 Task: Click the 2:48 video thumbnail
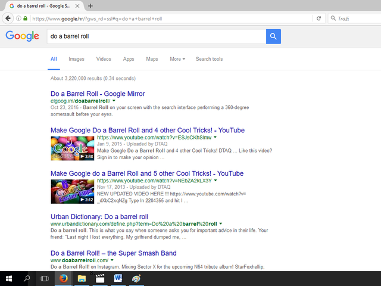[73, 148]
